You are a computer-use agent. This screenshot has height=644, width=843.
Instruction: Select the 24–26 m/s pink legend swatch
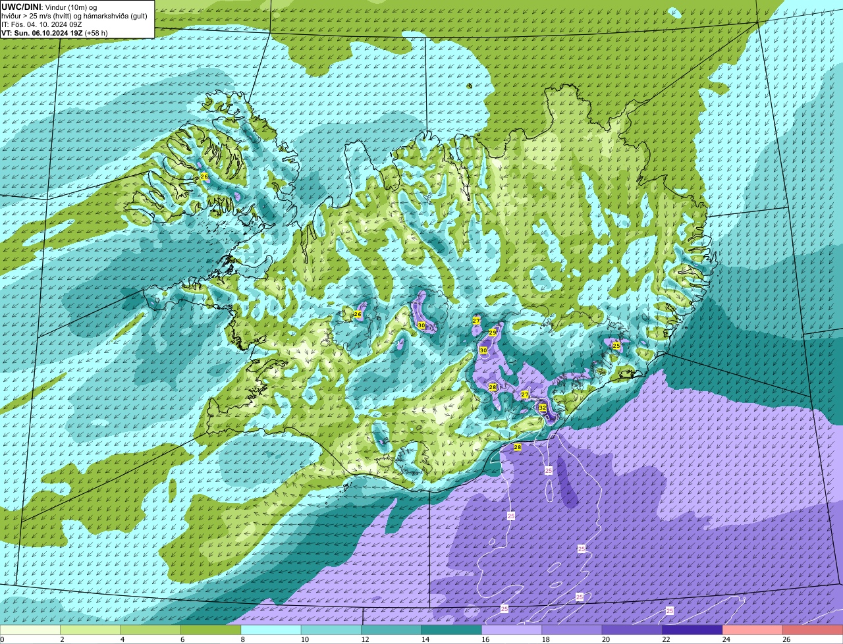pyautogui.click(x=753, y=630)
